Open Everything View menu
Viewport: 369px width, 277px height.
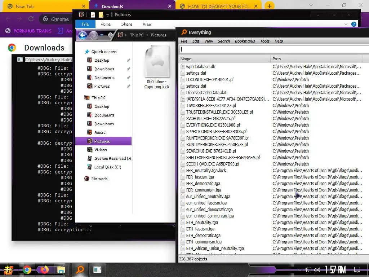point(209,41)
